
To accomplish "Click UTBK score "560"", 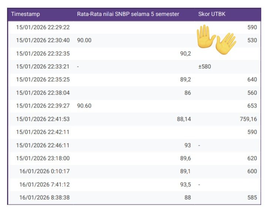I will point(252,93).
